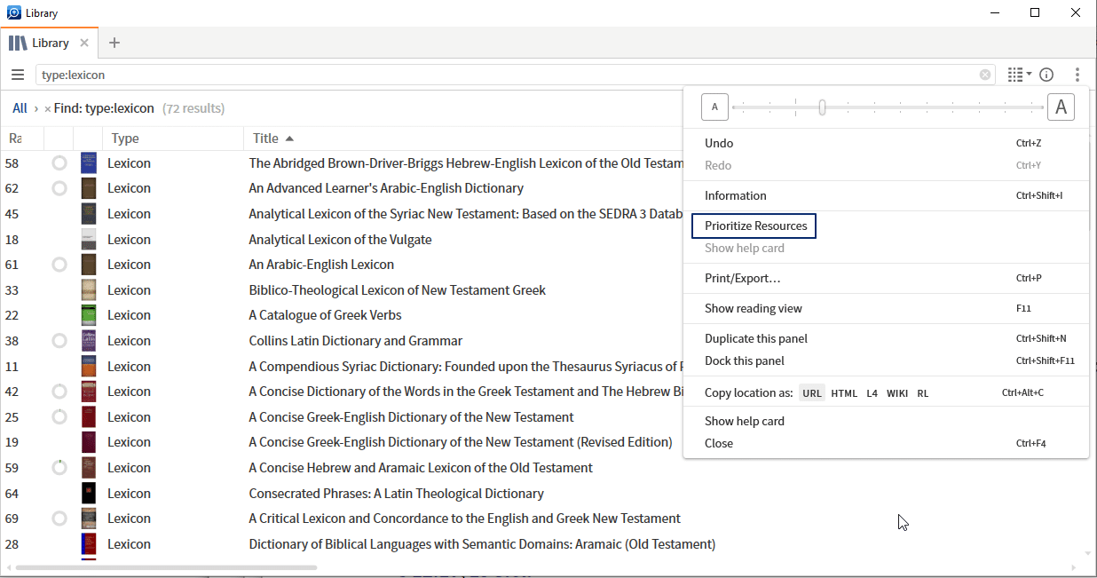Clear the type:lexicon search box
The width and height of the screenshot is (1097, 578).
(985, 75)
